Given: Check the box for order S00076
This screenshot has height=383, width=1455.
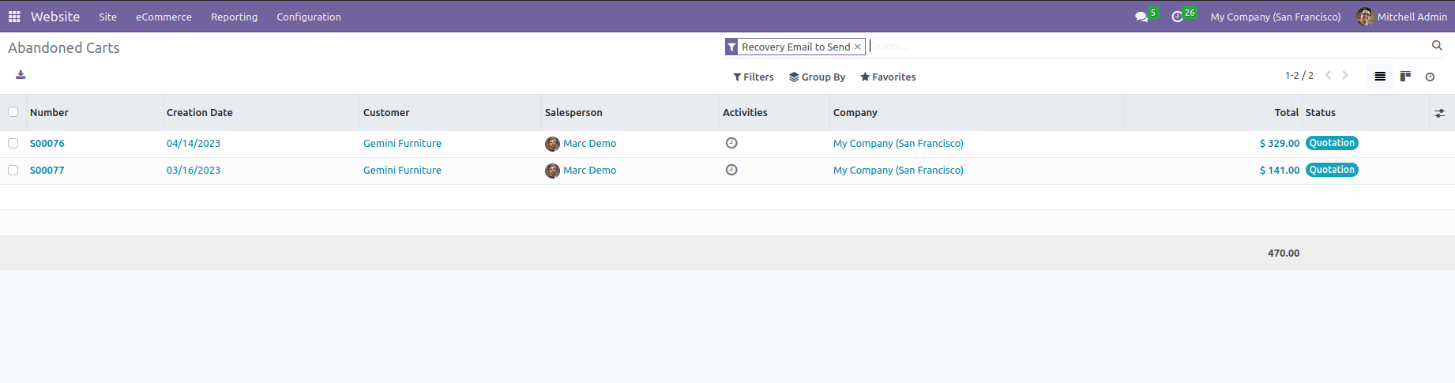Looking at the screenshot, I should pyautogui.click(x=13, y=143).
